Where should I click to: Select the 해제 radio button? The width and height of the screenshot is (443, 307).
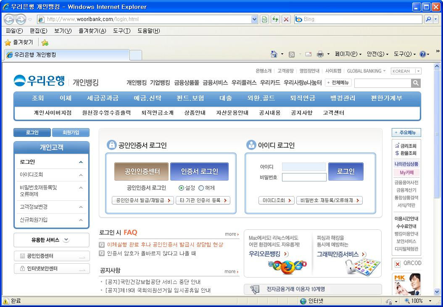click(x=201, y=188)
